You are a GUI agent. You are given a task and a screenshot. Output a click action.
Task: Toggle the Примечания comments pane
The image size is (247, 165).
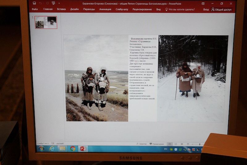tap(157, 144)
